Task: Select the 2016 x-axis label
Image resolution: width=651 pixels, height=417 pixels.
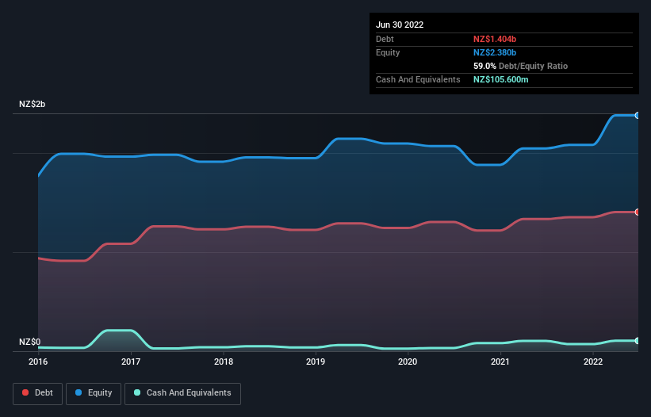Action: 38,362
